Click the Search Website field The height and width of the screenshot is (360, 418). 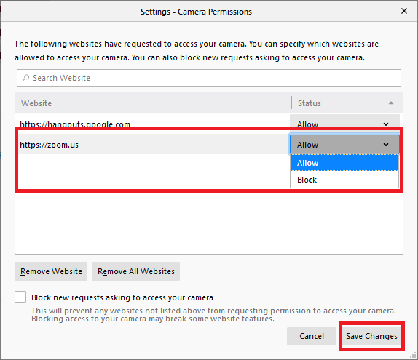point(209,78)
